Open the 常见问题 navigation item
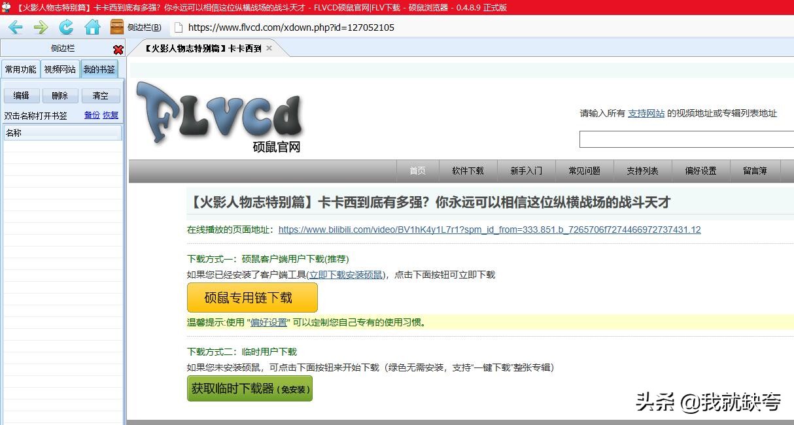794x425 pixels. [585, 171]
